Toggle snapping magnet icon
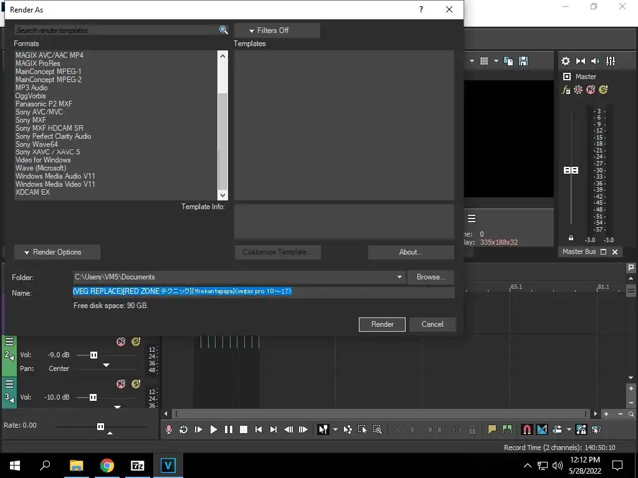Screen dimensions: 638x478 (527, 429)
